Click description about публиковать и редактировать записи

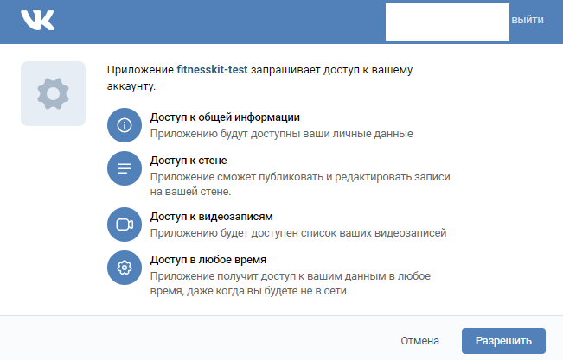click(300, 184)
